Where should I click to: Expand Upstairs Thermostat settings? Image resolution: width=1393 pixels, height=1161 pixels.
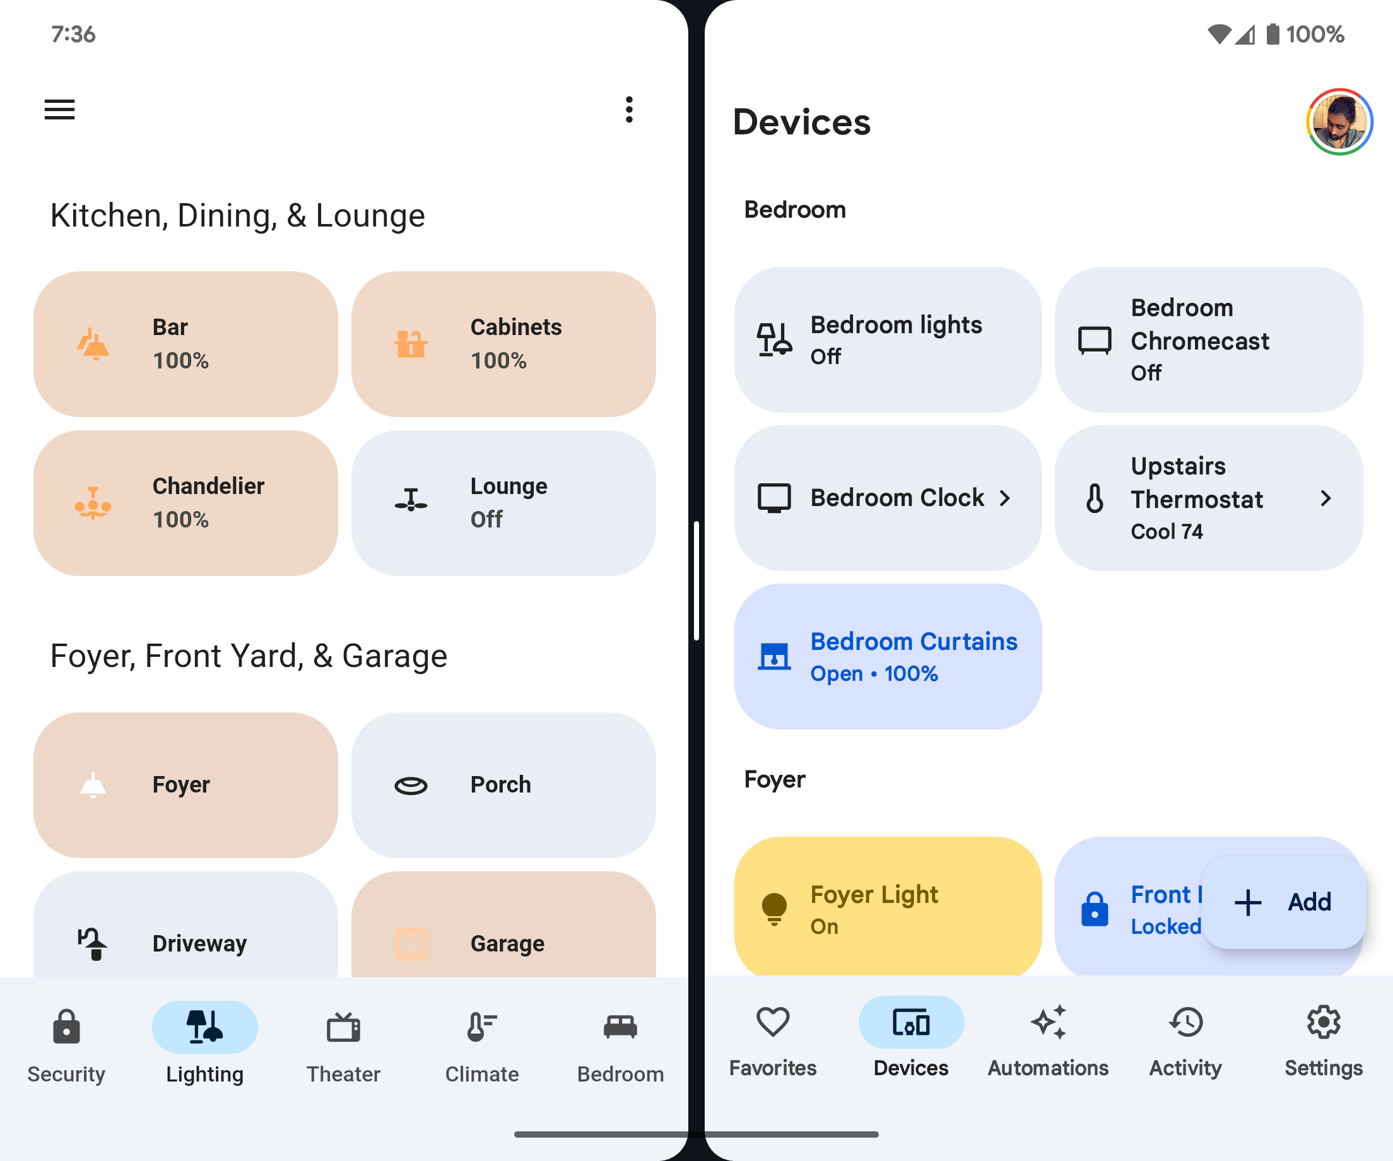point(1328,498)
